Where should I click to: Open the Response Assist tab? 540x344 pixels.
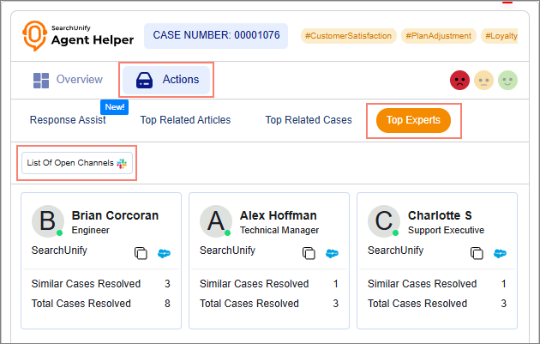click(68, 120)
